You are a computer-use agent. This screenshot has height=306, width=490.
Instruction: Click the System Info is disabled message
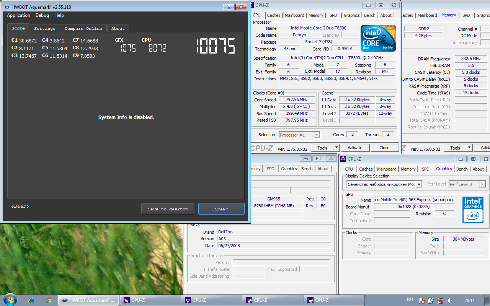pos(126,117)
